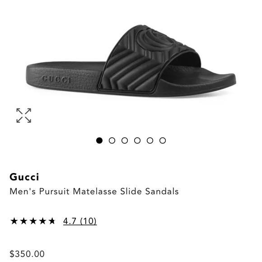Click the partially filled fifth star

[x=52, y=221]
